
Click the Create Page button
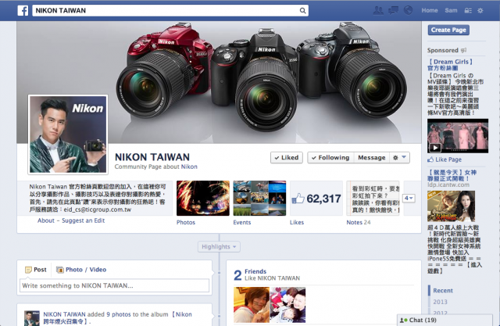[x=448, y=30]
